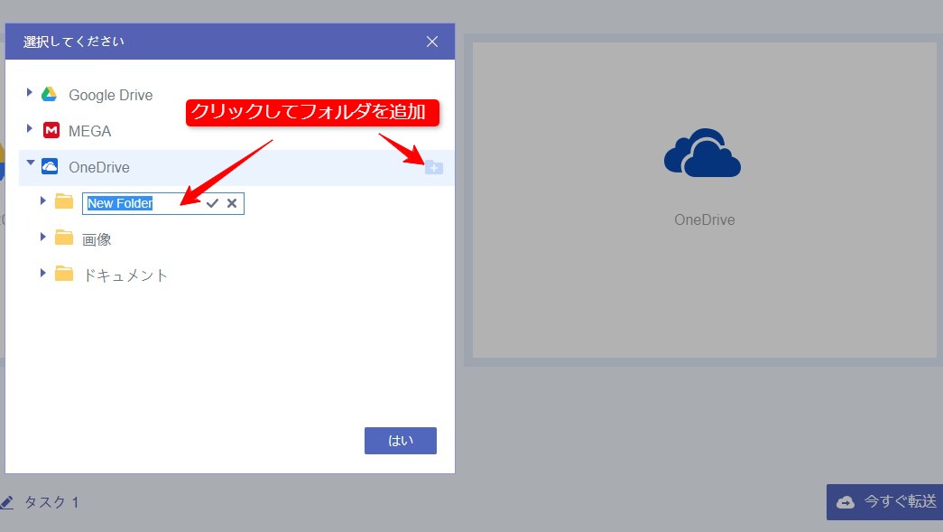Click the folder icon beside 画像

64,238
